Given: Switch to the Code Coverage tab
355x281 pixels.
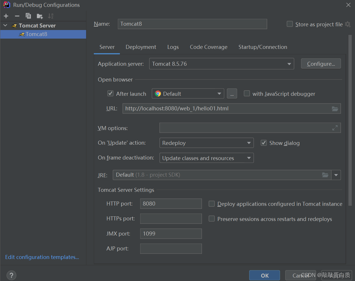Looking at the screenshot, I should [x=209, y=47].
